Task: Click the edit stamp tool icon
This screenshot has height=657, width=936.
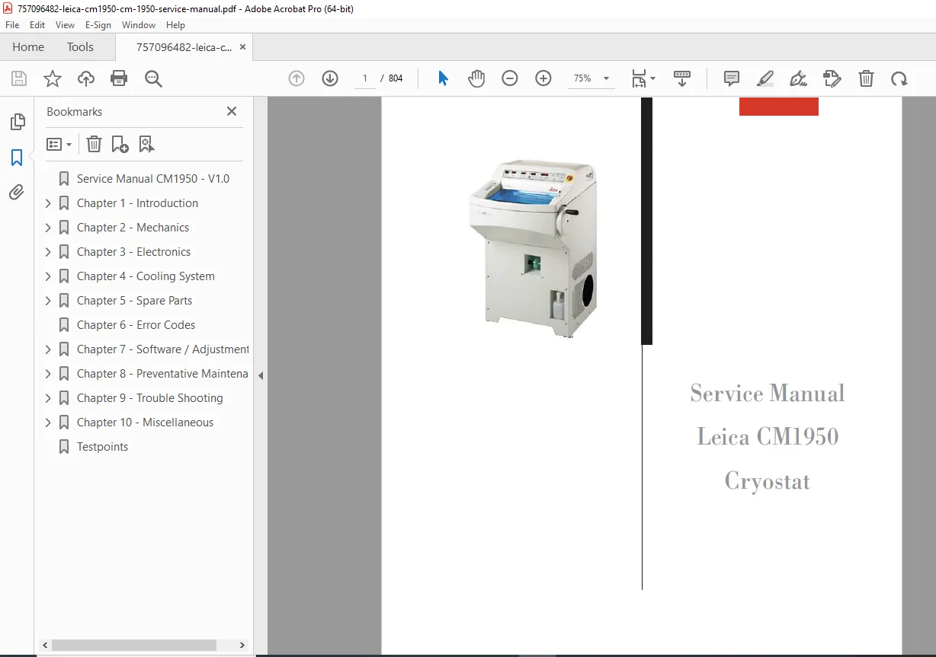Action: 832,78
